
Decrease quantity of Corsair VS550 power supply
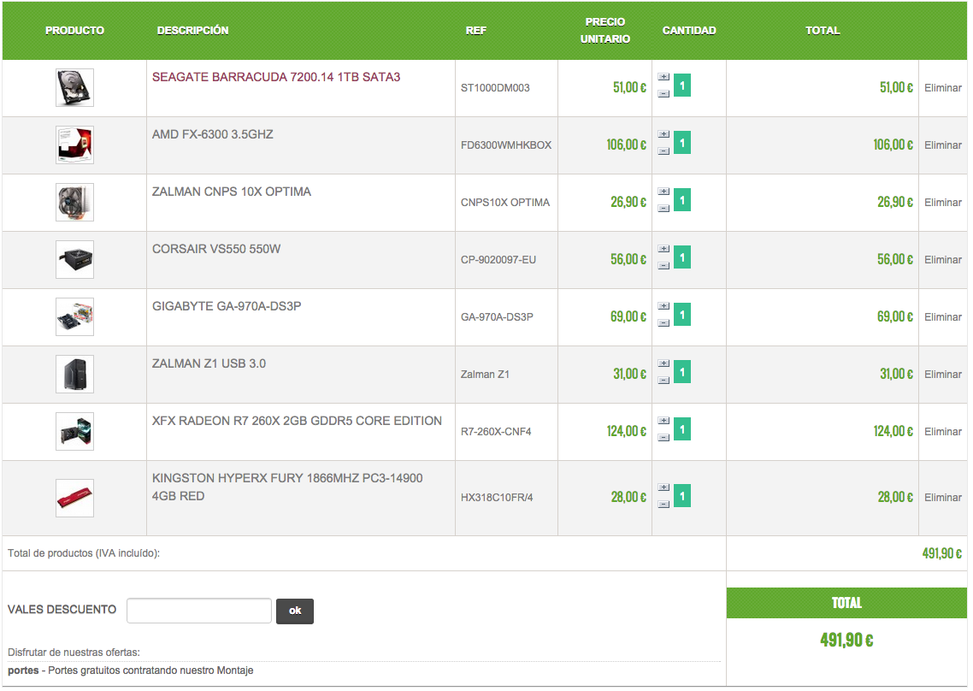coord(663,266)
